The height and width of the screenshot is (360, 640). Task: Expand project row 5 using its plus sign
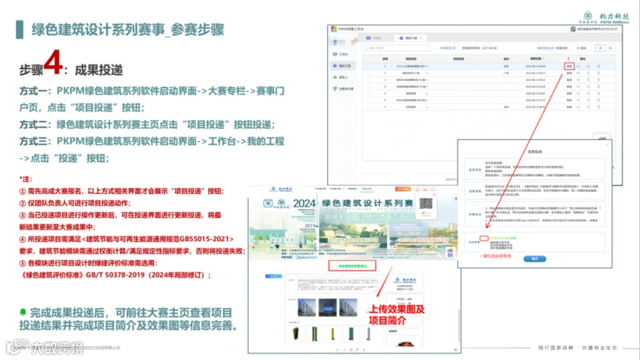click(x=427, y=93)
